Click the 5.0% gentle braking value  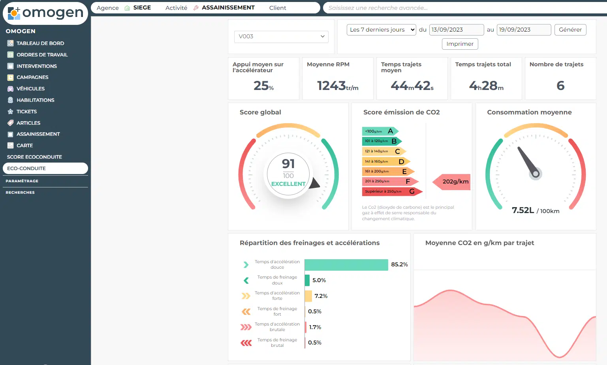319,281
